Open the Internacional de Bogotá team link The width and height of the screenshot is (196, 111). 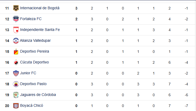(x=40, y=8)
